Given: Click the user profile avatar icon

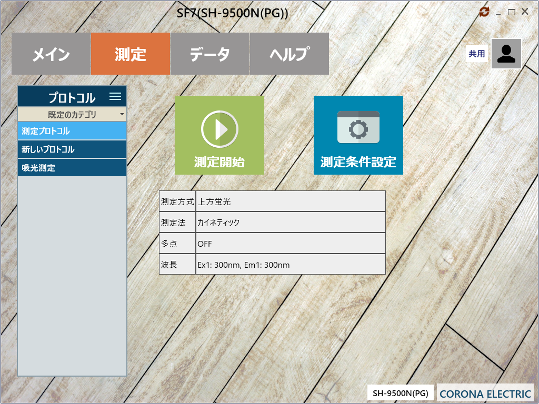Looking at the screenshot, I should (x=506, y=54).
